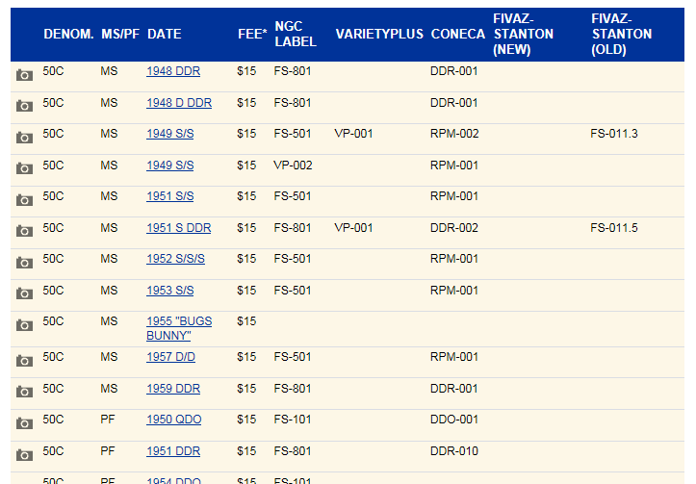This screenshot has width=696, height=484.
Task: Select the 1951 S/S variety link
Action: [x=170, y=196]
